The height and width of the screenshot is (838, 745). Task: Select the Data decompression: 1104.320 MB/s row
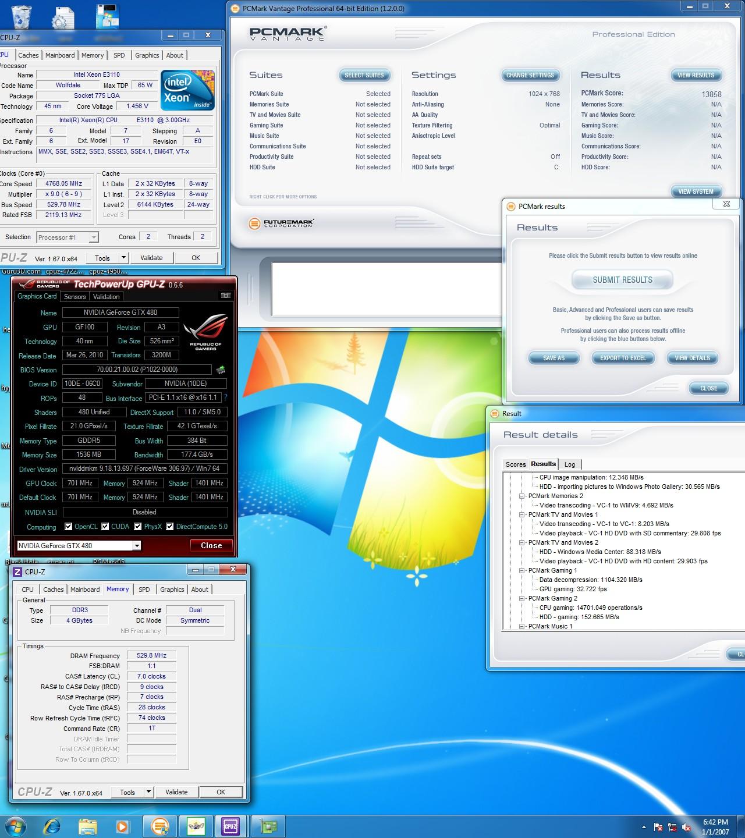[591, 580]
